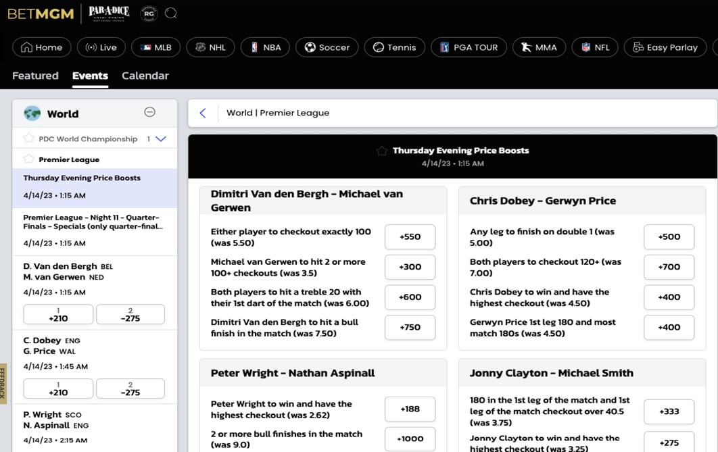Go to the Home sports pill
The image size is (718, 452).
click(42, 47)
